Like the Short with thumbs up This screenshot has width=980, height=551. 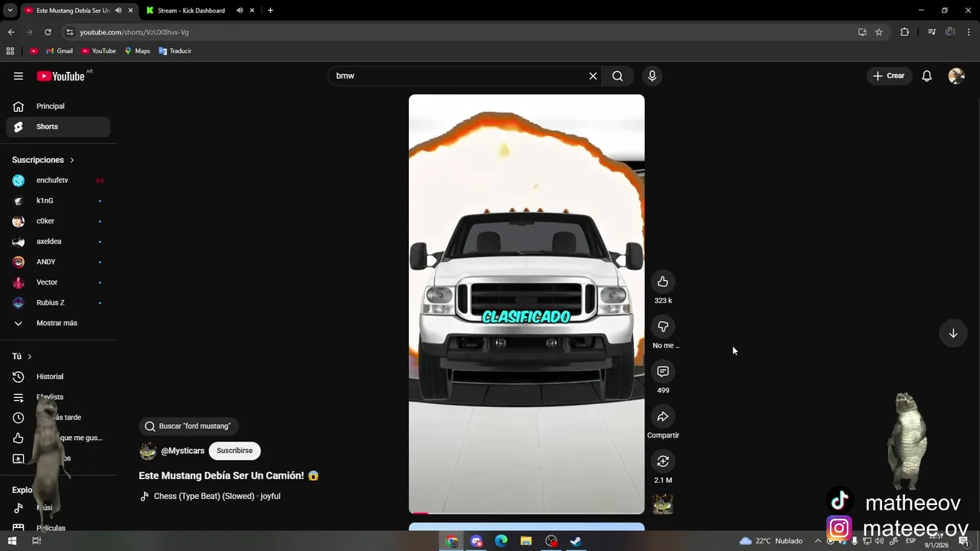point(663,282)
